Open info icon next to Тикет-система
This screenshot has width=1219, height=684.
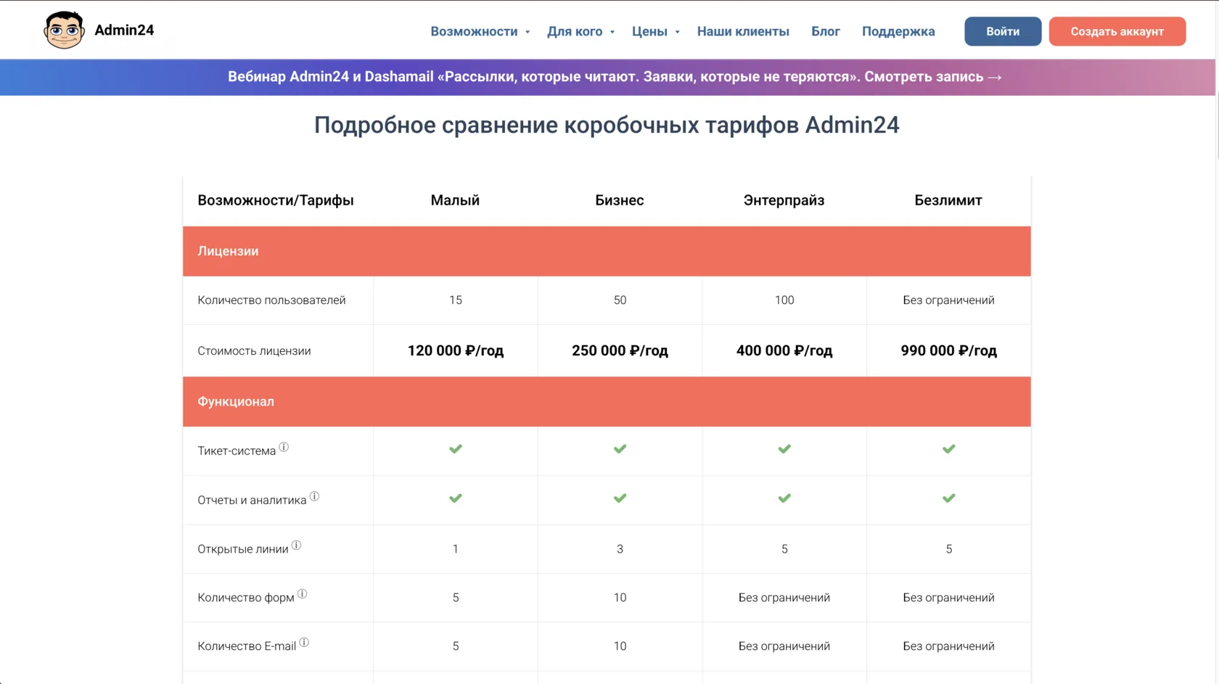click(284, 448)
